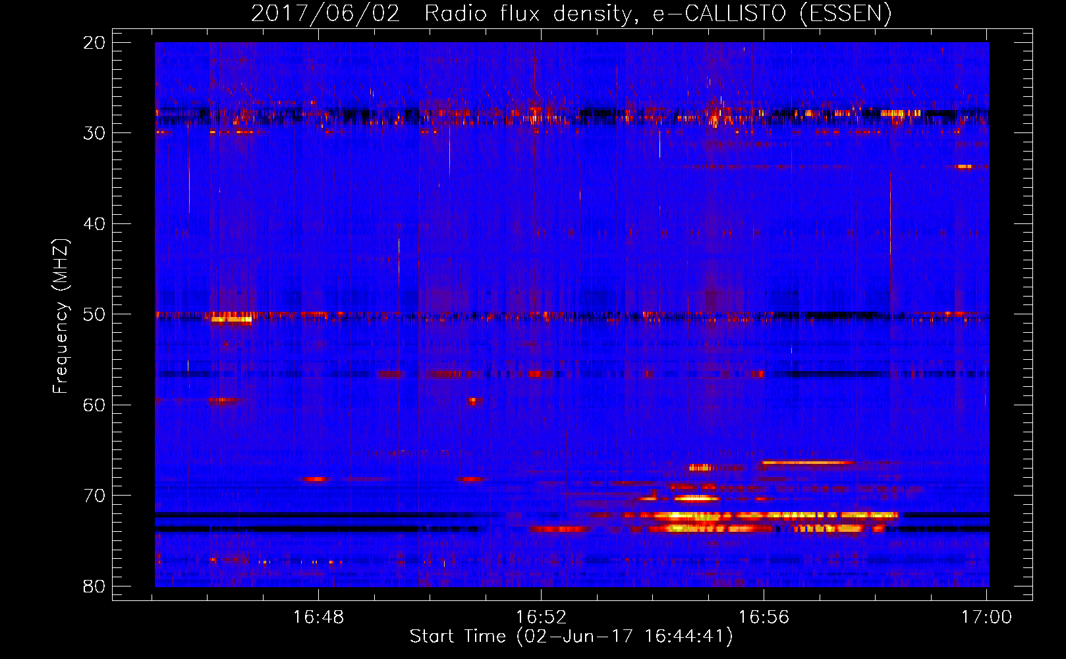Click the 30 frequency tick label
Screen dimensions: 1066x659
[94, 133]
